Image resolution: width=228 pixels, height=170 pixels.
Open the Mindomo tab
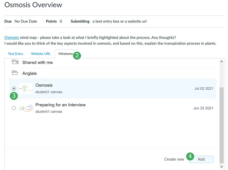pos(66,54)
